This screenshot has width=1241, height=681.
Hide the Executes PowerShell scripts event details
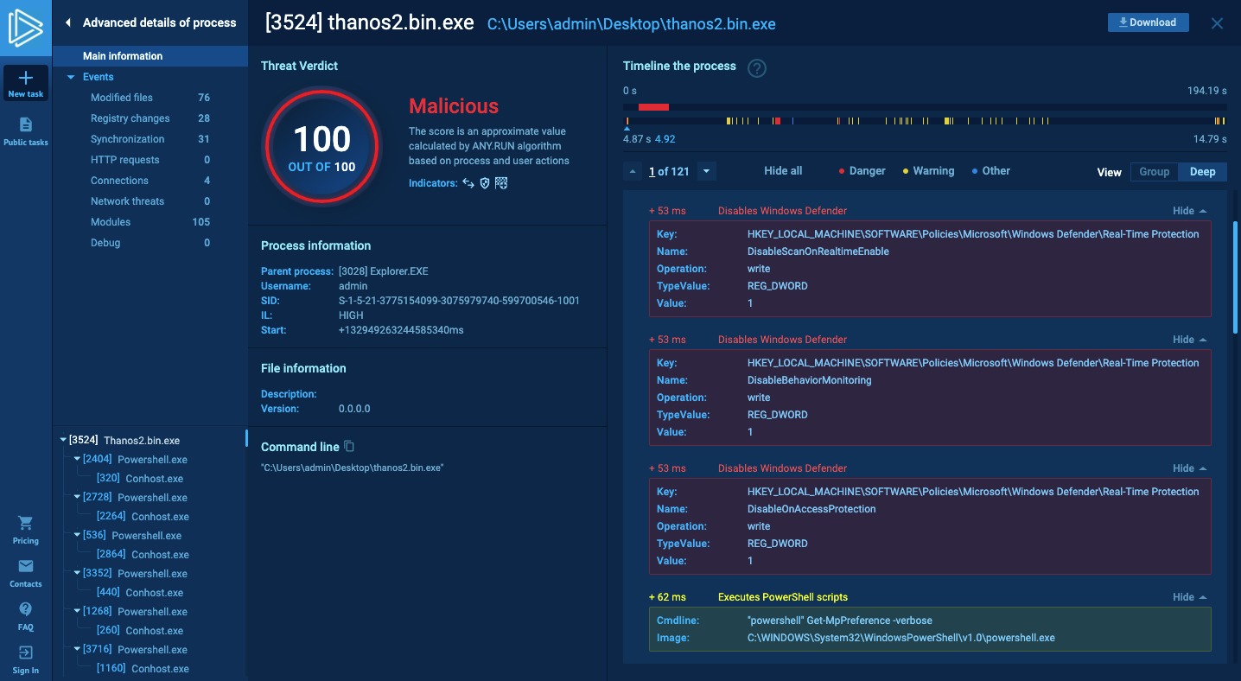[1189, 597]
